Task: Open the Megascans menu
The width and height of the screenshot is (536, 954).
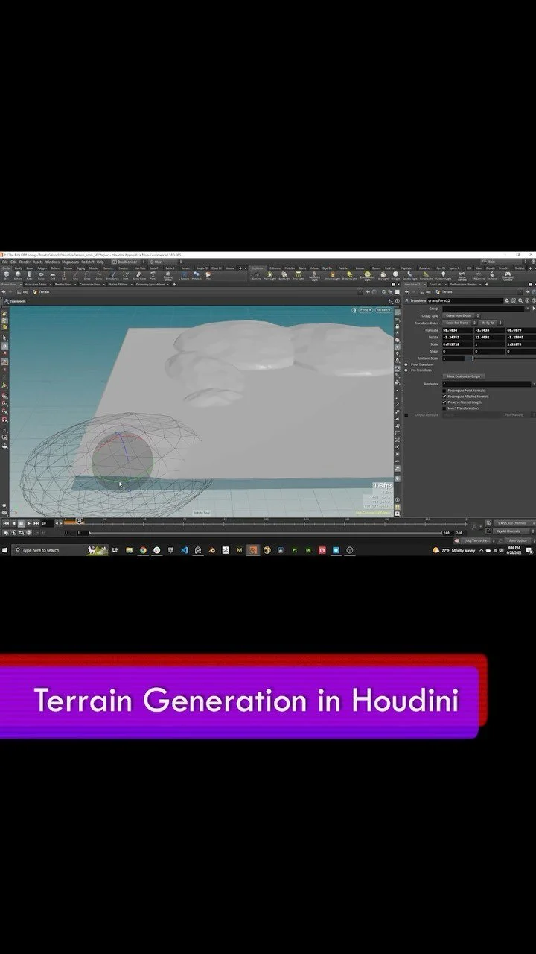Action: pyautogui.click(x=71, y=262)
